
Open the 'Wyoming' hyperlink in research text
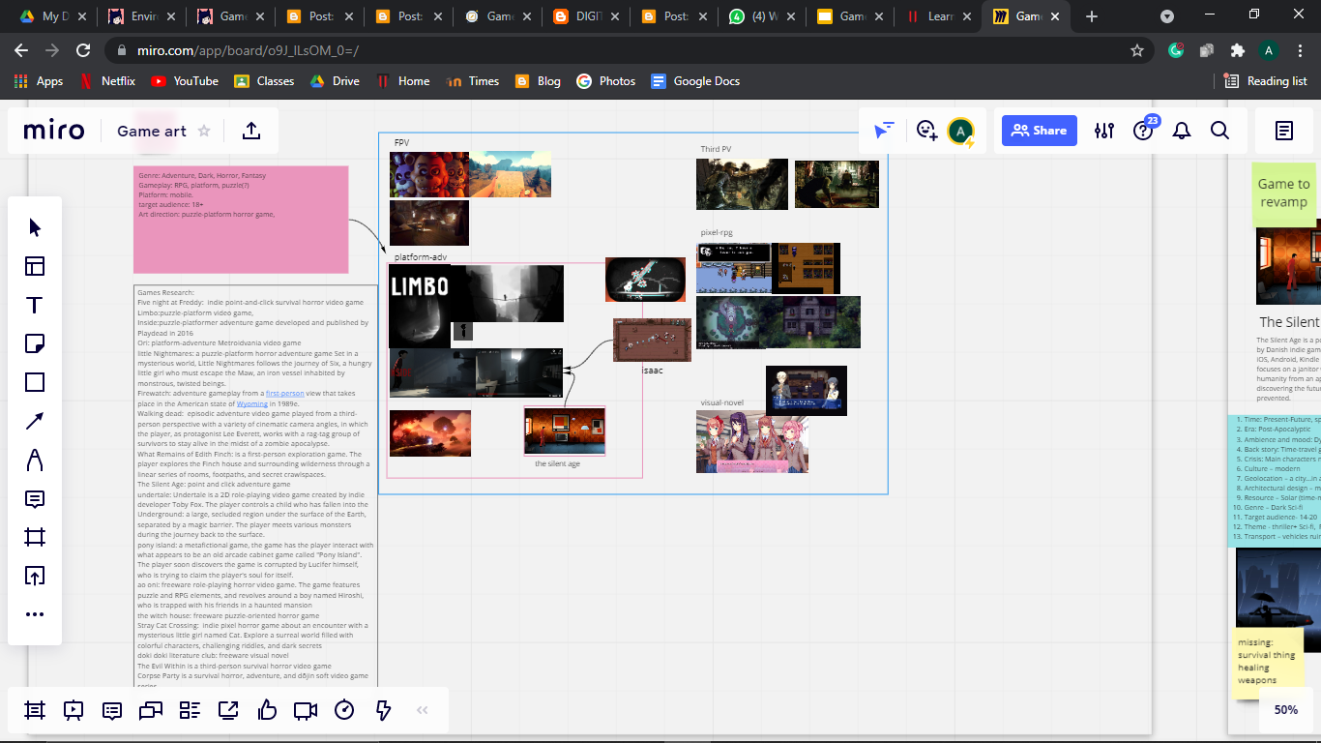[x=253, y=403]
